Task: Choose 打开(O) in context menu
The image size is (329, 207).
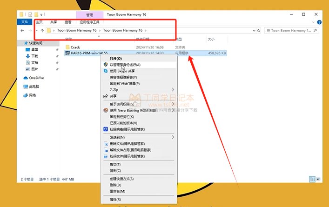Action: coord(139,59)
